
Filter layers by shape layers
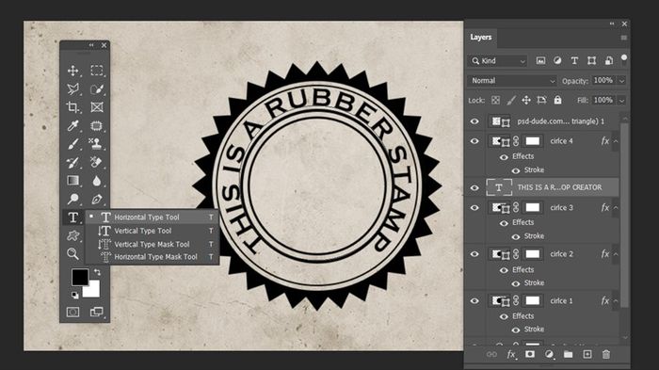[591, 61]
